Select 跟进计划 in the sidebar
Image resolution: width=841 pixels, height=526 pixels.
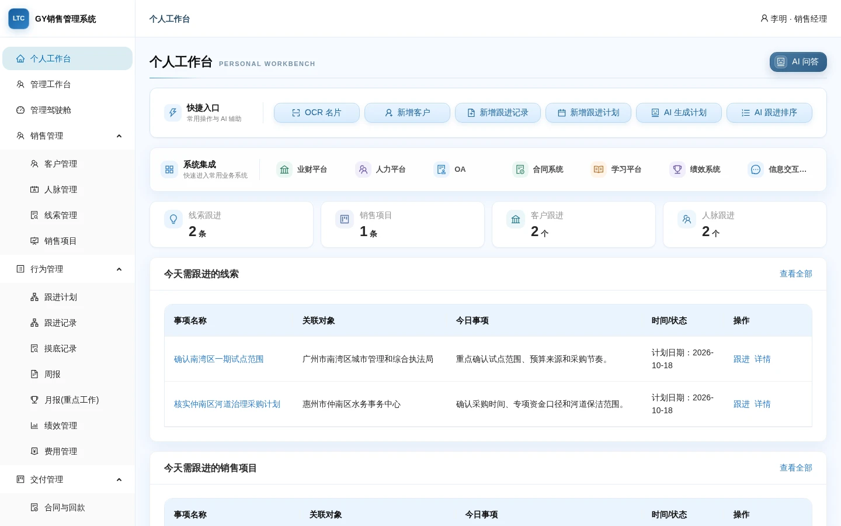68,297
